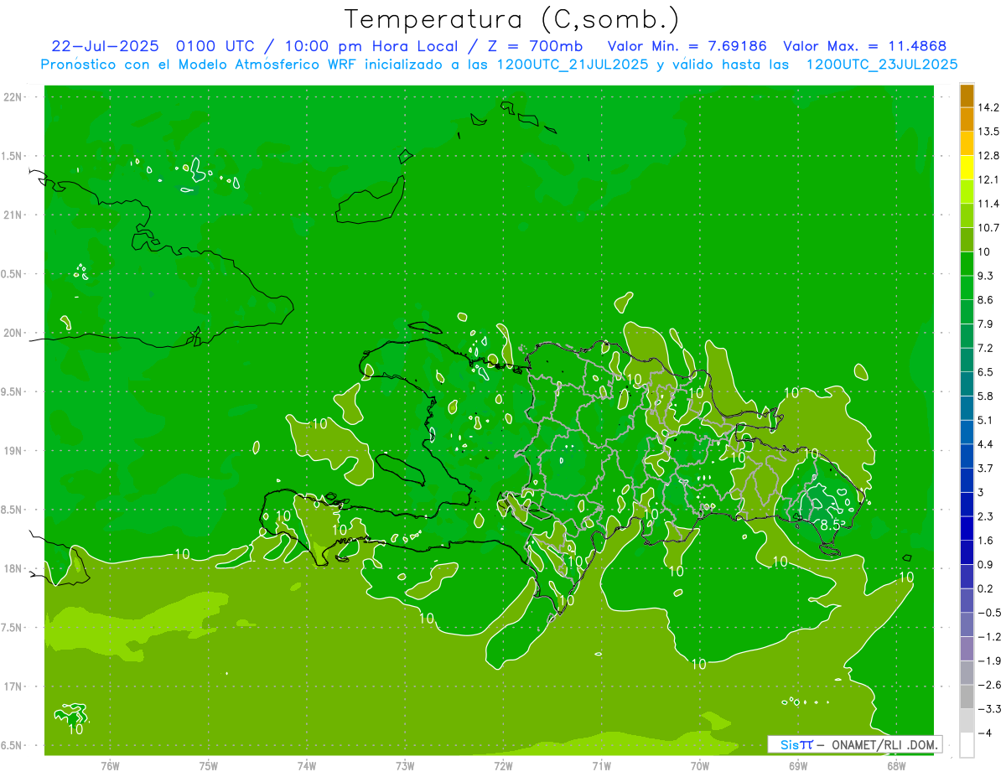Pick the orange swatch above 14.2
Image resolution: width=1006 pixels, height=777 pixels.
click(x=967, y=96)
